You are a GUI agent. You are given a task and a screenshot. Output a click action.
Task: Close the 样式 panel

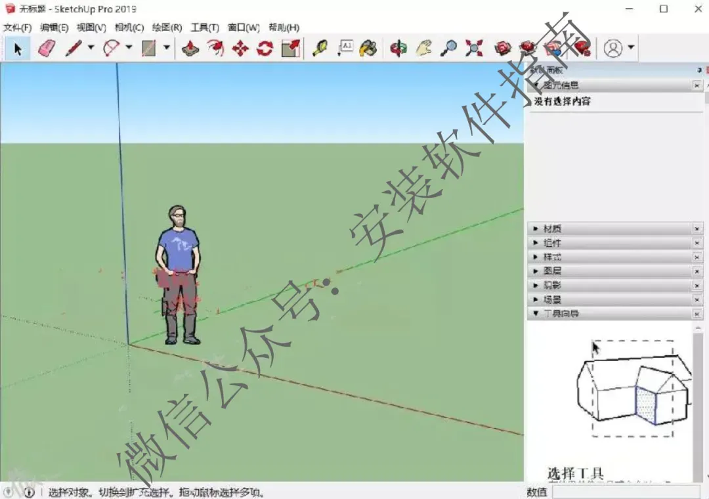pyautogui.click(x=697, y=257)
